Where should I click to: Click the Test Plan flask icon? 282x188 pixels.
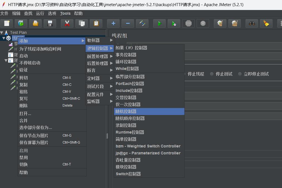(6, 32)
